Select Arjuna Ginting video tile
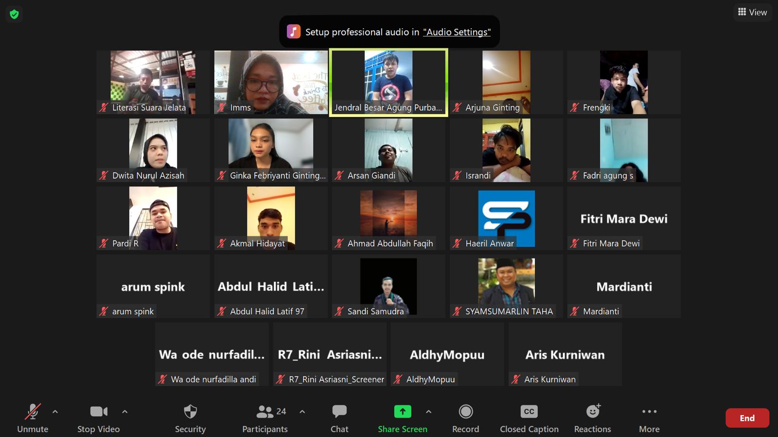Screen dimensions: 778x437 (506, 83)
